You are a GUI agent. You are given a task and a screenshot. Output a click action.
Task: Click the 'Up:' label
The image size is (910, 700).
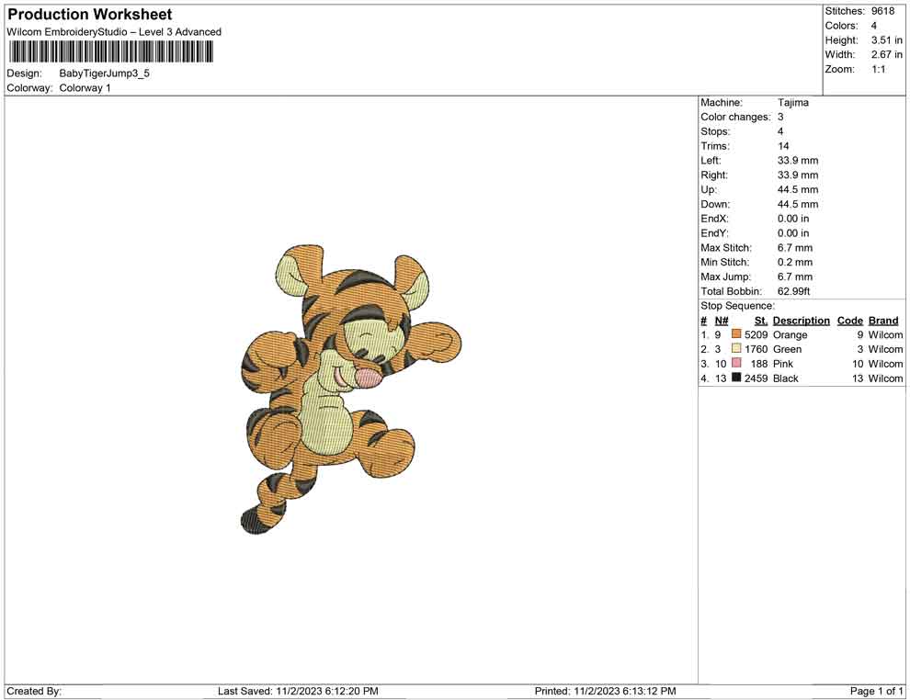pos(709,189)
